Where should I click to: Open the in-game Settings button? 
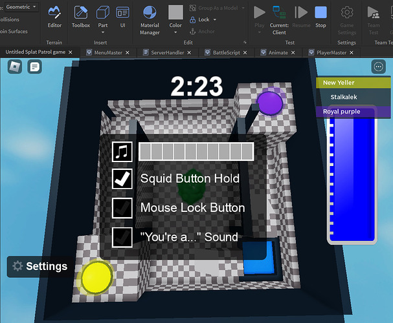point(40,267)
